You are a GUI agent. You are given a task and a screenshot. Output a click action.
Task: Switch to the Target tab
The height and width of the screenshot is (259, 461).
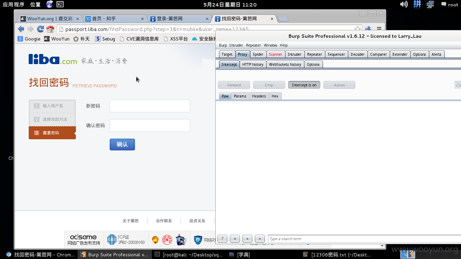[x=227, y=54]
